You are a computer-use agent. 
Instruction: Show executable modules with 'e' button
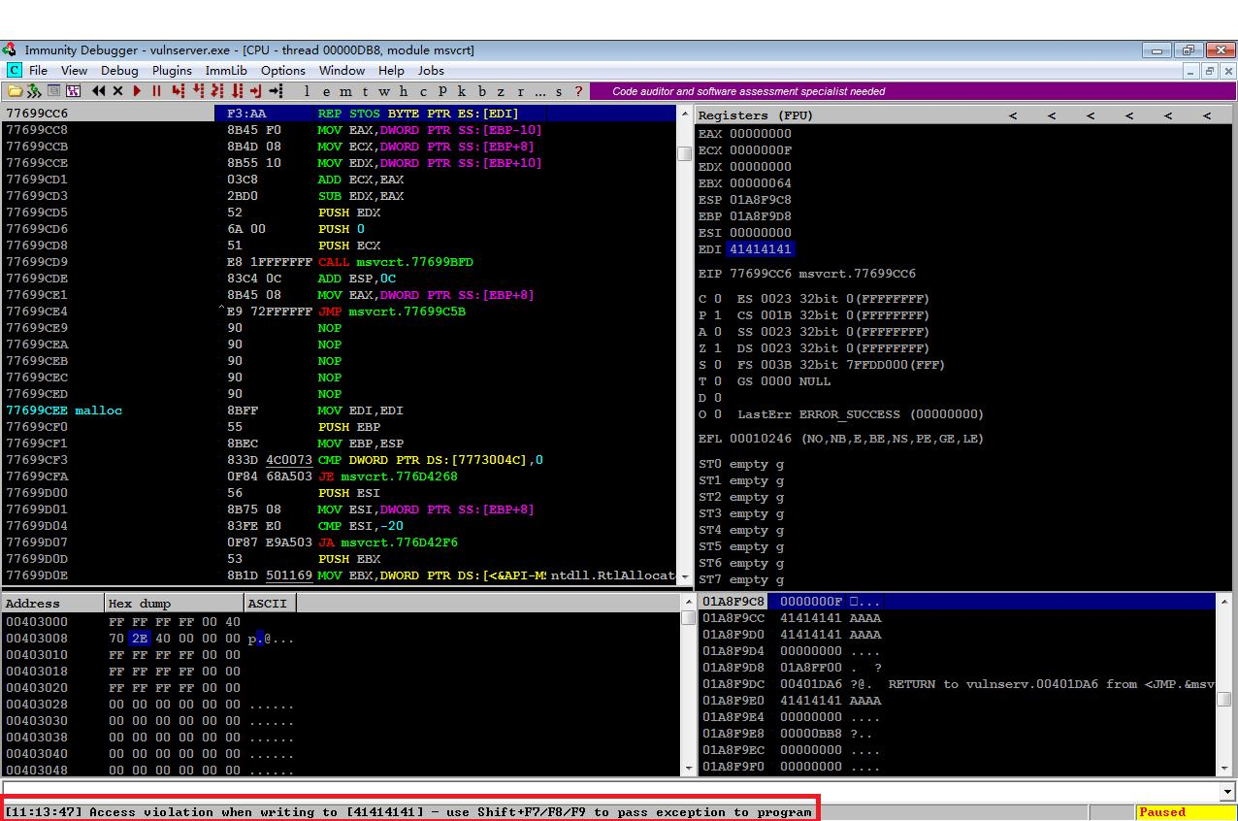[325, 91]
